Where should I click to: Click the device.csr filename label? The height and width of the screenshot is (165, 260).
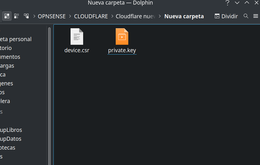point(77,51)
